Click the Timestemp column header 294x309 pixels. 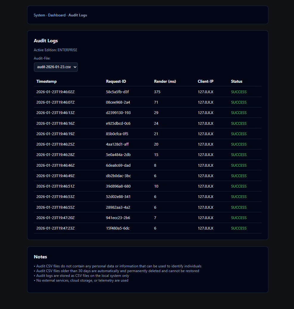click(46, 81)
